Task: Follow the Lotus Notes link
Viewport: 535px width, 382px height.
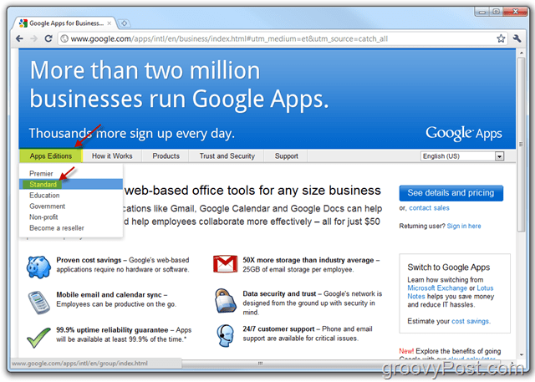Action: [451, 293]
